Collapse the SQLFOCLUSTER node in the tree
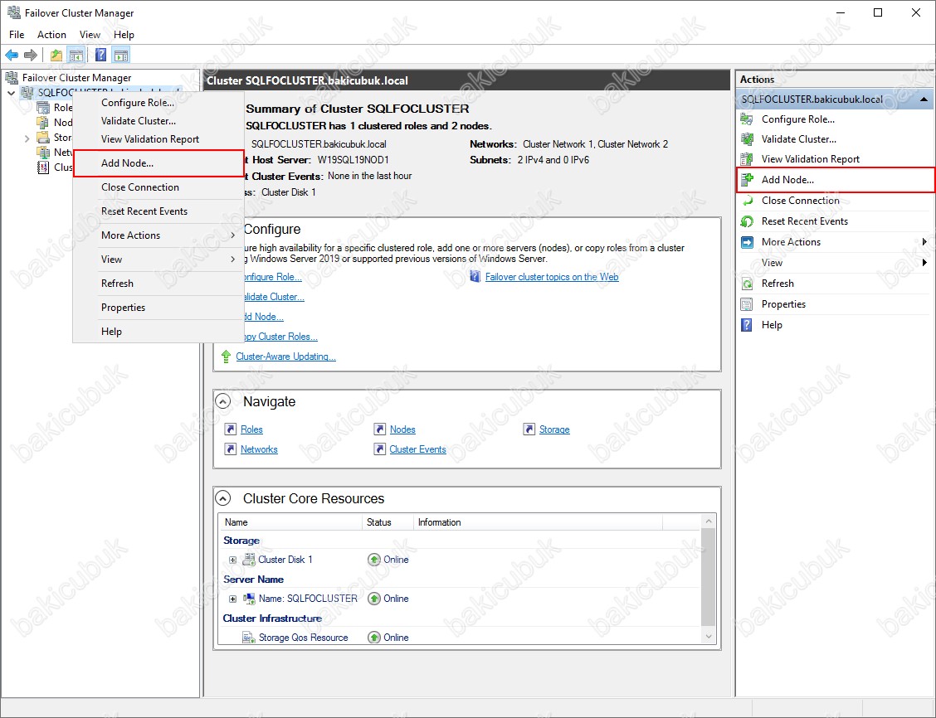Screen dimensions: 936x718 12,92
